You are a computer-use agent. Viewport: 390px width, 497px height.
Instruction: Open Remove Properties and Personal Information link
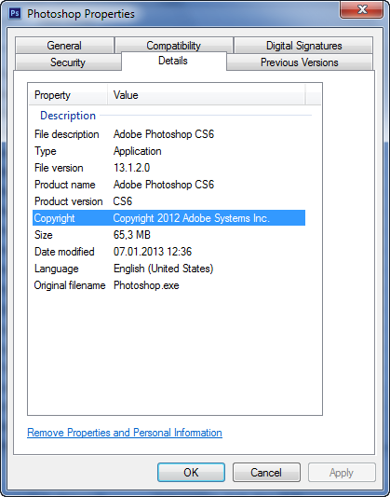point(125,433)
